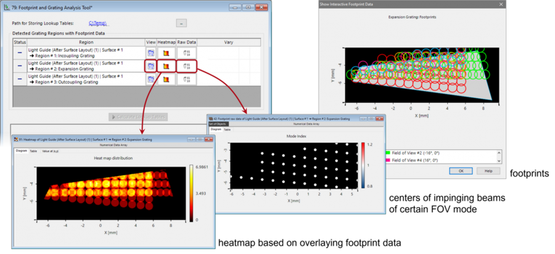The height and width of the screenshot is (254, 555).
Task: Open Raw Data for Expansion Grating
Action: [x=186, y=66]
